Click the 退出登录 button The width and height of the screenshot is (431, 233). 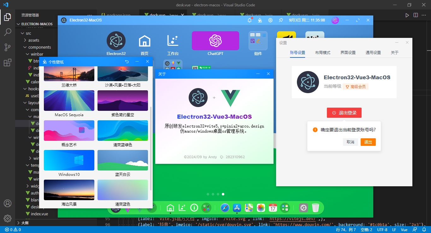(x=344, y=113)
